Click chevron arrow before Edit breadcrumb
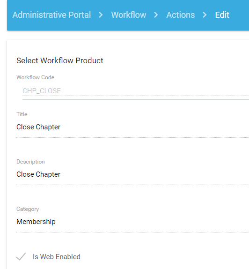The image size is (249, 269). (x=205, y=15)
